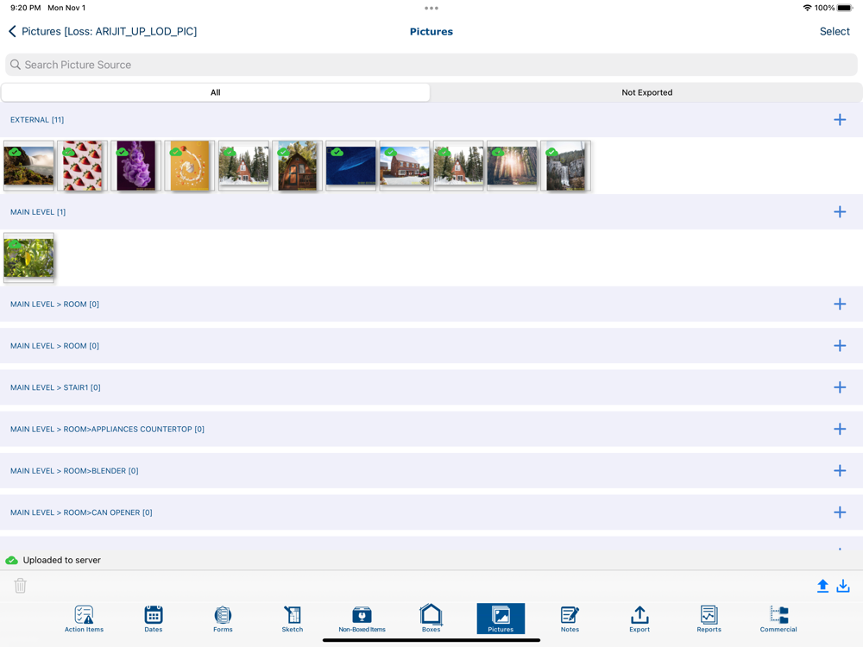The height and width of the screenshot is (647, 863).
Task: Open the sunlit forest thumbnail
Action: 512,166
